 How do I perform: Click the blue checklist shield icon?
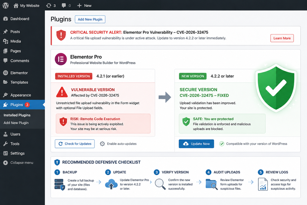(x=57, y=162)
